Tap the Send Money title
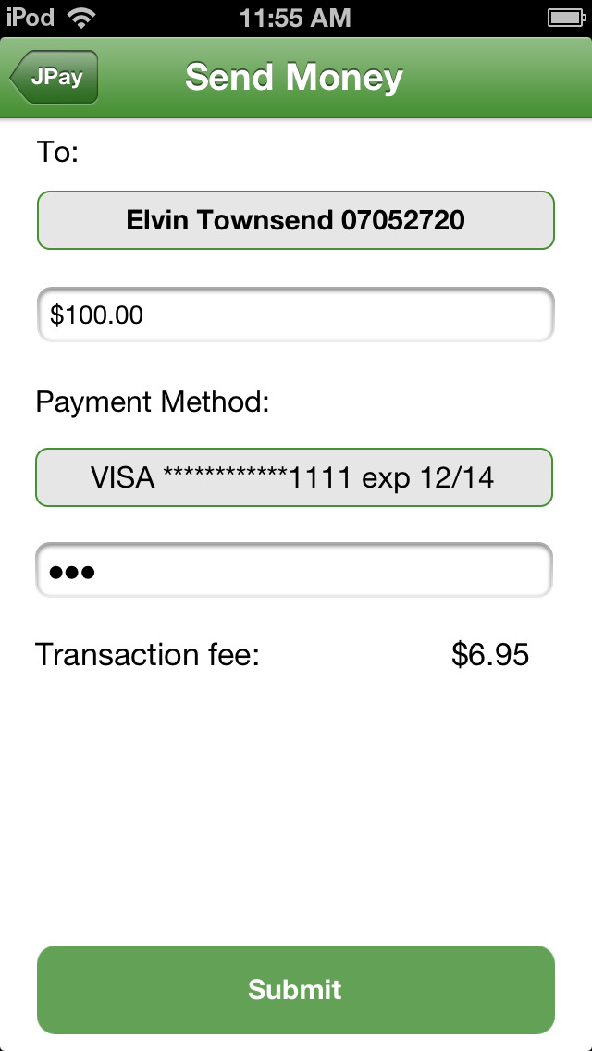Image resolution: width=592 pixels, height=1051 pixels. click(294, 78)
